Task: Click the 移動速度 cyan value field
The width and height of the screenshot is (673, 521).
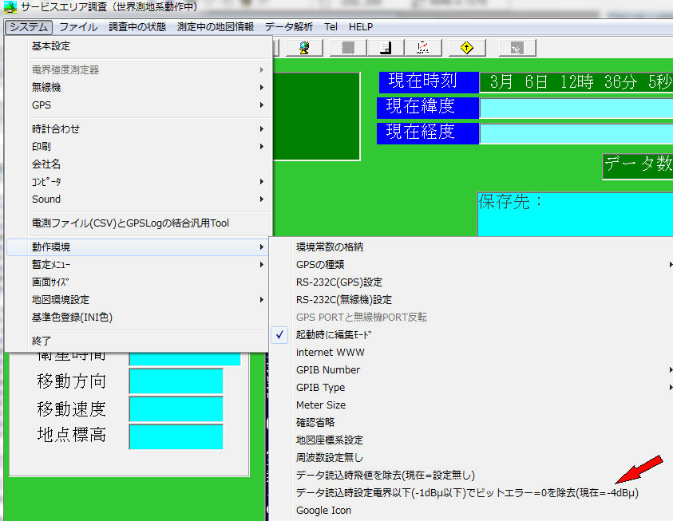Action: tap(176, 409)
